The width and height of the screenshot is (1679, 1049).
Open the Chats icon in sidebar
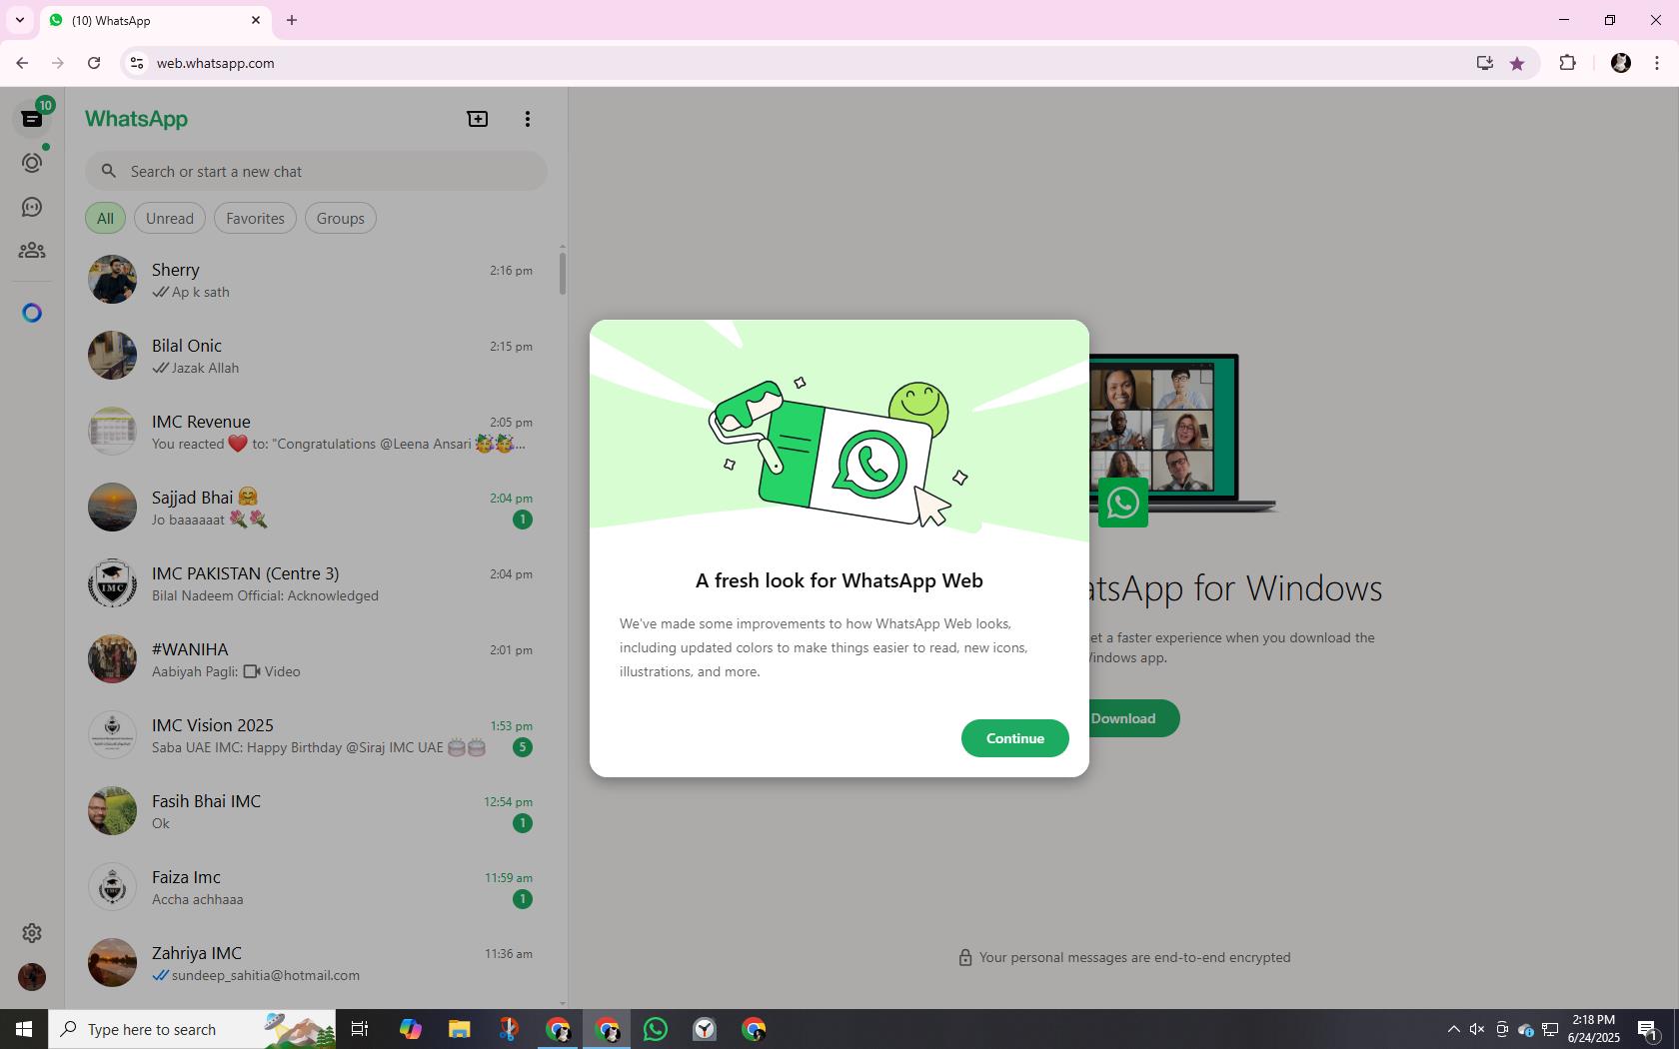click(32, 119)
